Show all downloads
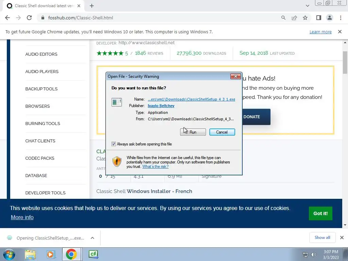Image resolution: width=348 pixels, height=261 pixels. click(x=322, y=238)
